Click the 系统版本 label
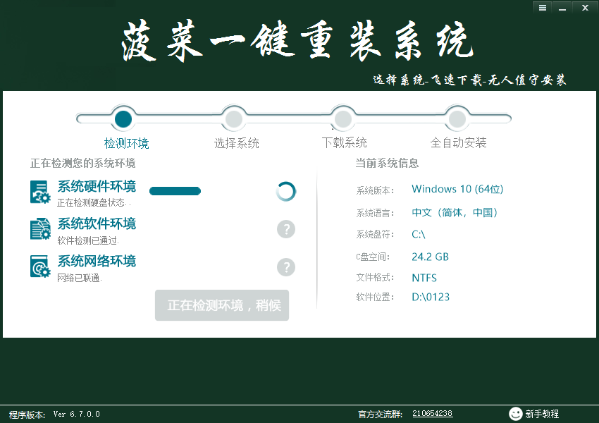Image resolution: width=599 pixels, height=423 pixels. pos(375,190)
